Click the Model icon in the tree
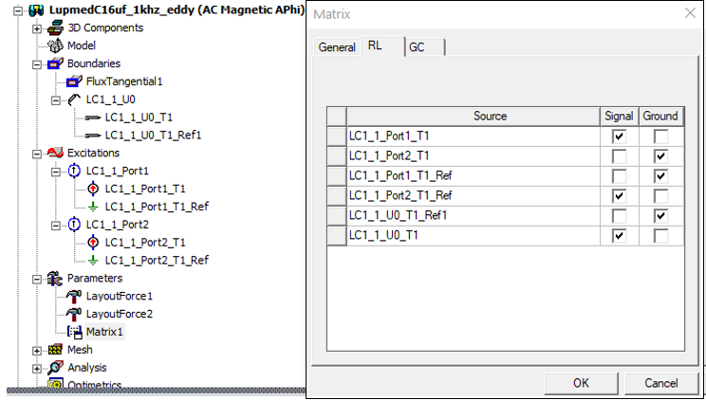This screenshot has height=400, width=706. (x=55, y=45)
